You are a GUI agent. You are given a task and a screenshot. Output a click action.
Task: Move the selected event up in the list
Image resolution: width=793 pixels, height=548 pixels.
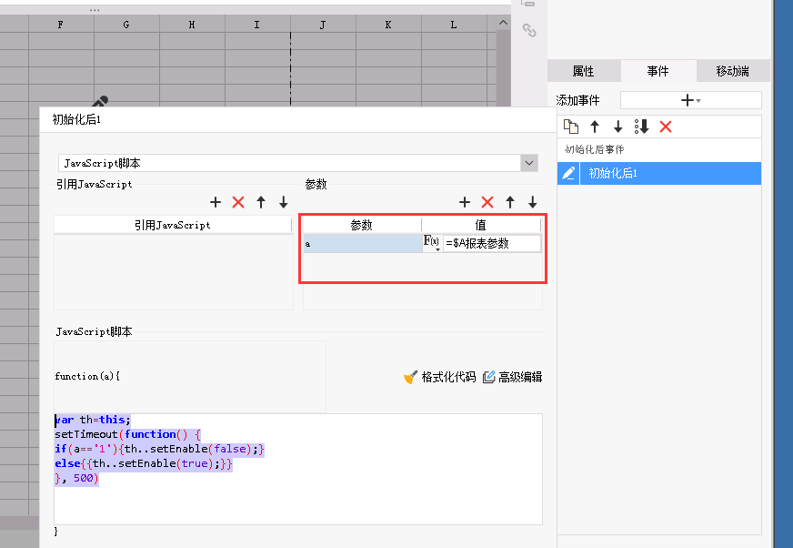click(x=595, y=127)
